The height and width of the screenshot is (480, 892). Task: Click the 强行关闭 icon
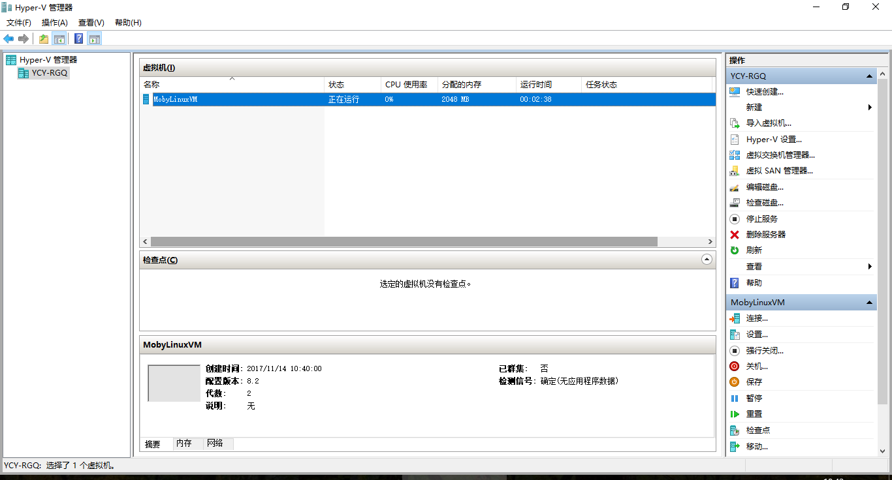click(735, 351)
